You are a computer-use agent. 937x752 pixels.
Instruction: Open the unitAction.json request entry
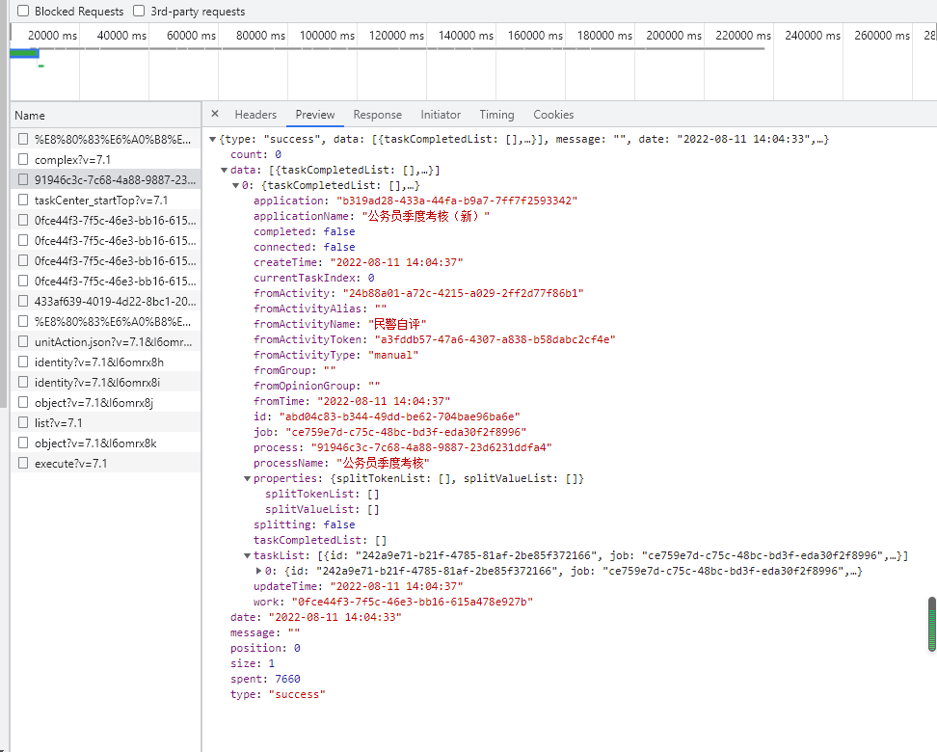pyautogui.click(x=113, y=341)
